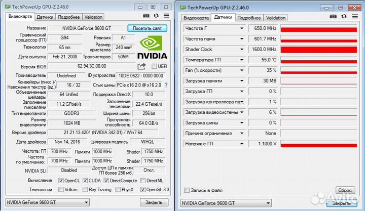Click memory size value 1024 MB

(71, 123)
